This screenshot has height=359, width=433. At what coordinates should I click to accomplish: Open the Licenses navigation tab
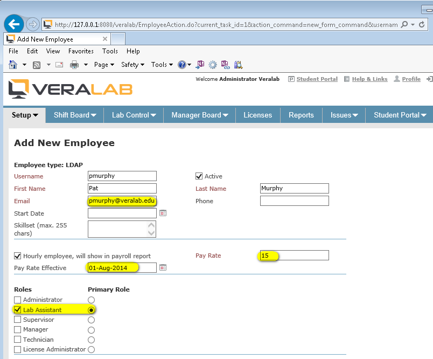click(258, 115)
